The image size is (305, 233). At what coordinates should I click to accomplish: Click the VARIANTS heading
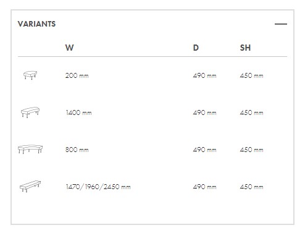(36, 24)
